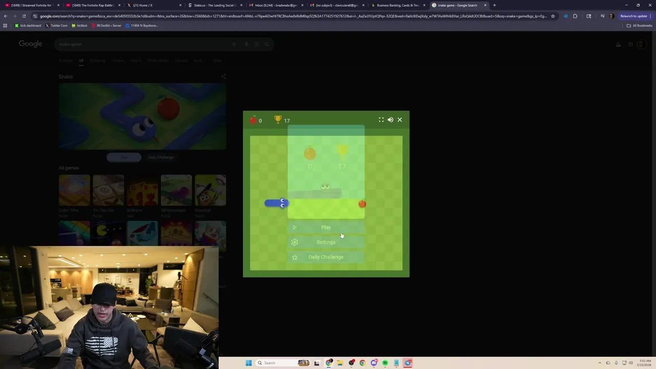Screen dimensions: 656x369
Task: Open the kickbot bookmark
Action: click(79, 26)
